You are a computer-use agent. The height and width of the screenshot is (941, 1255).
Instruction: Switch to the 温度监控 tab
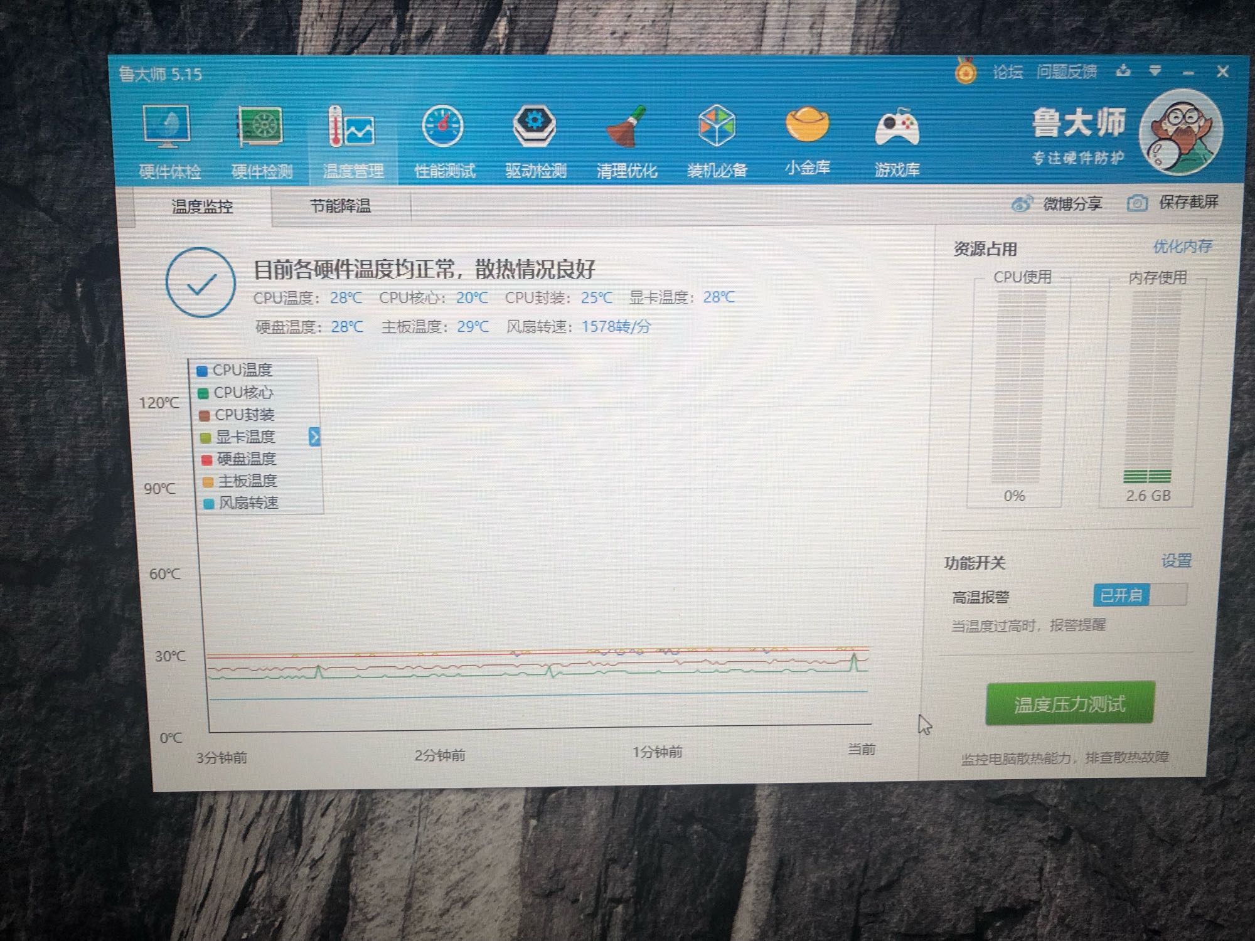click(202, 206)
